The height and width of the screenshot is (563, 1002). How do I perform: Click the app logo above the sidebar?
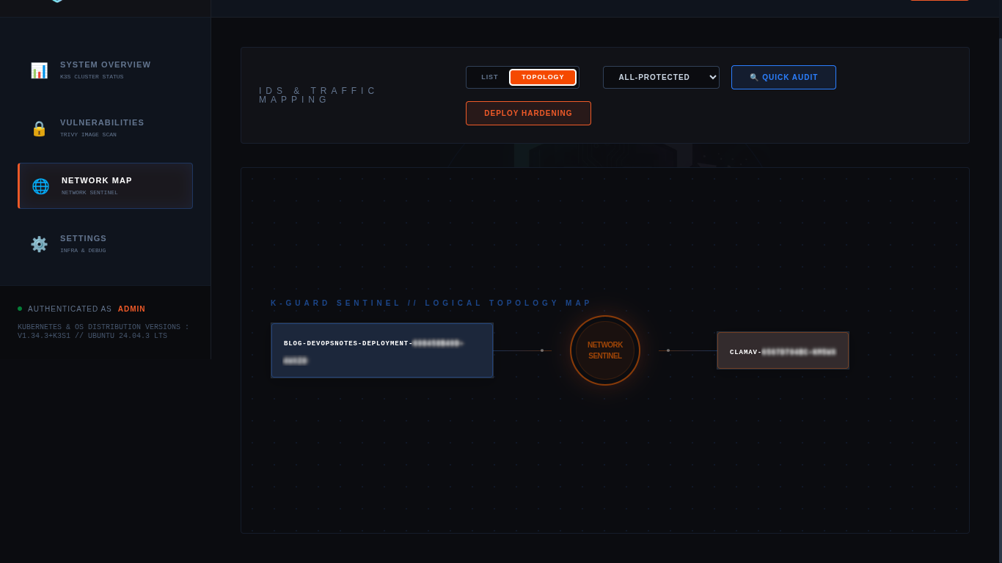pyautogui.click(x=57, y=2)
